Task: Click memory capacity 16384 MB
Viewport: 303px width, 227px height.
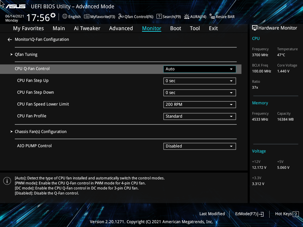Action: click(286, 119)
